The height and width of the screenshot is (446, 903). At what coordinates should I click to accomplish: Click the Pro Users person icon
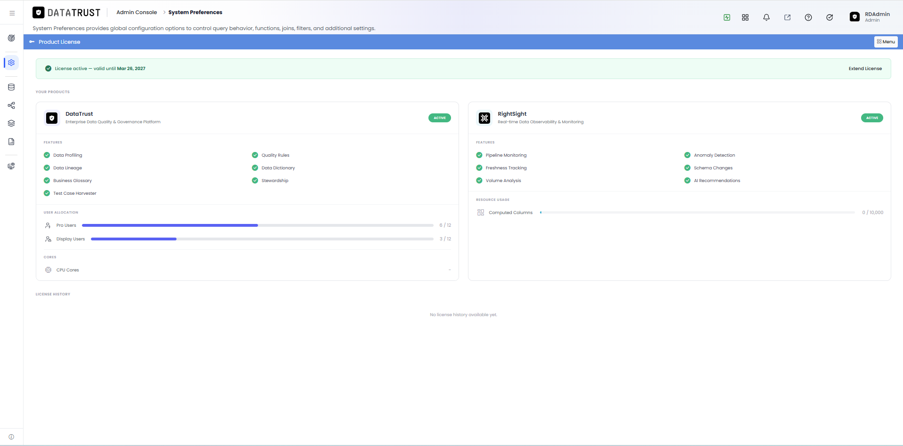click(x=48, y=225)
